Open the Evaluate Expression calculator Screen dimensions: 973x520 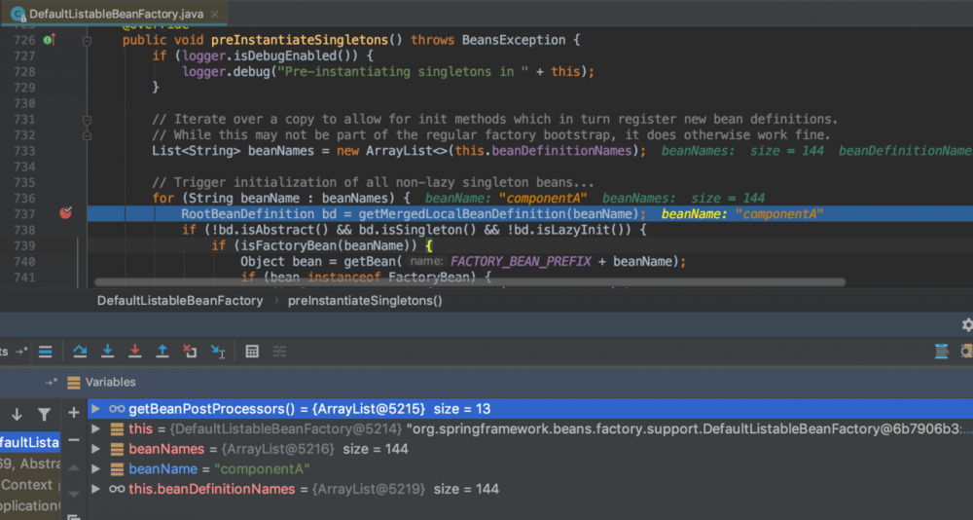click(252, 351)
